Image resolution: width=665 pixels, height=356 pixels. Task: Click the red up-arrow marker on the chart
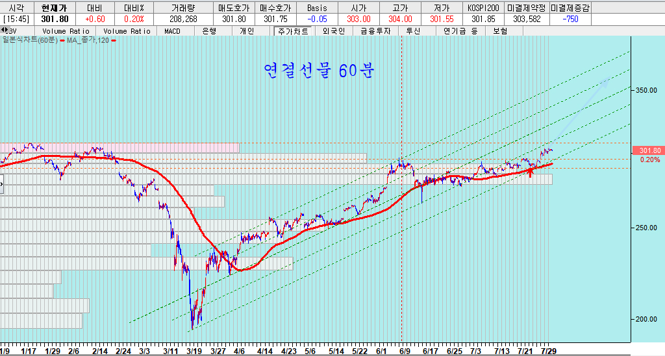click(531, 171)
